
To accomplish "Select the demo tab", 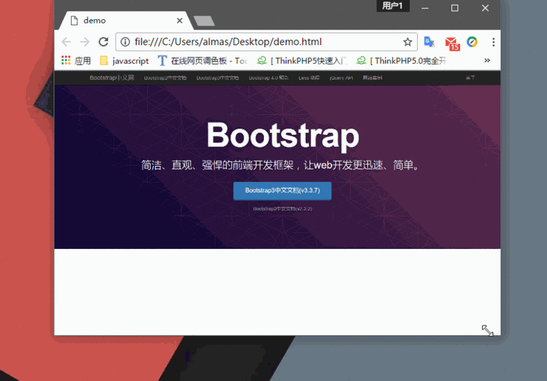I will coord(126,21).
